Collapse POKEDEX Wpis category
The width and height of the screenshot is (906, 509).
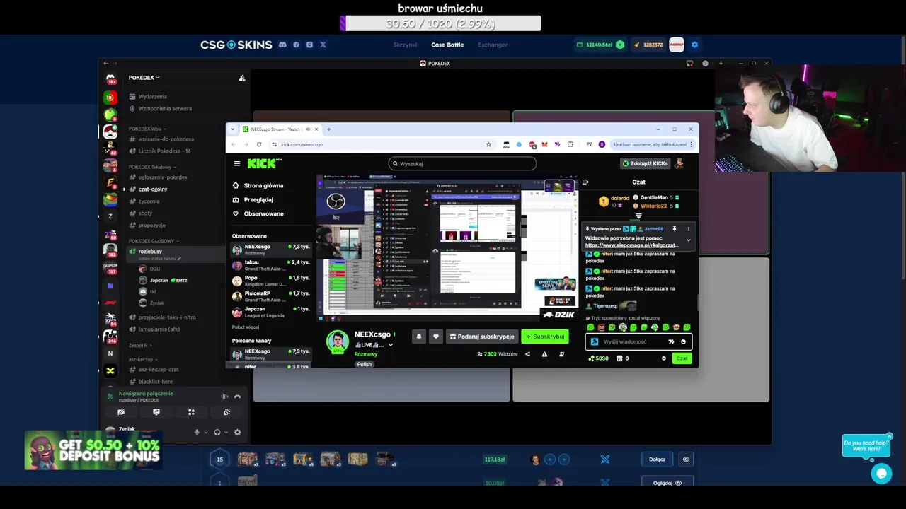pyautogui.click(x=147, y=129)
